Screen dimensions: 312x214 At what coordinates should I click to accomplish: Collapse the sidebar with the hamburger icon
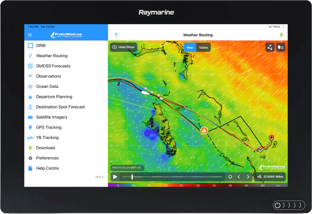point(30,35)
